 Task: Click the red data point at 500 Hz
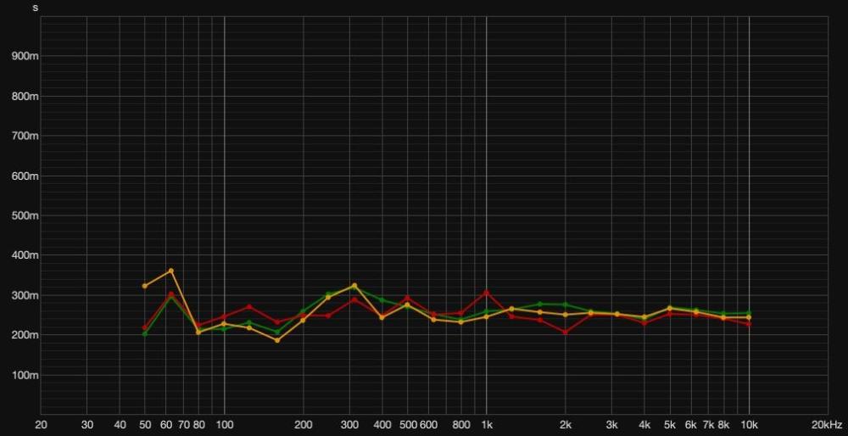[x=407, y=298]
